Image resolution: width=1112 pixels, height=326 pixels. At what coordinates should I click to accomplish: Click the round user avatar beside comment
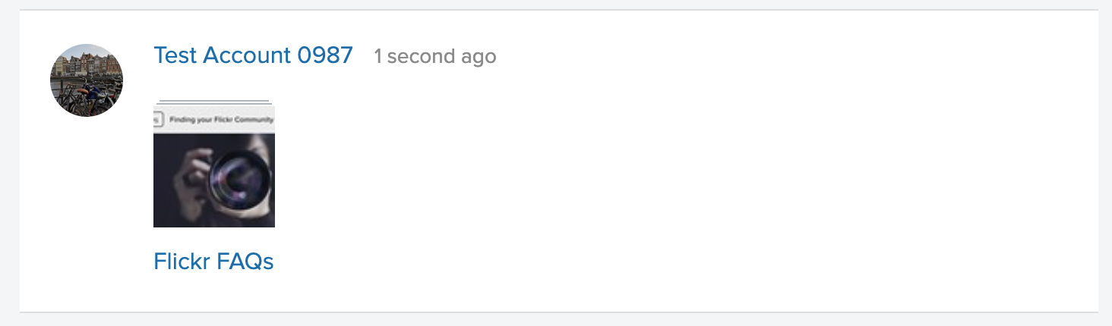[87, 80]
